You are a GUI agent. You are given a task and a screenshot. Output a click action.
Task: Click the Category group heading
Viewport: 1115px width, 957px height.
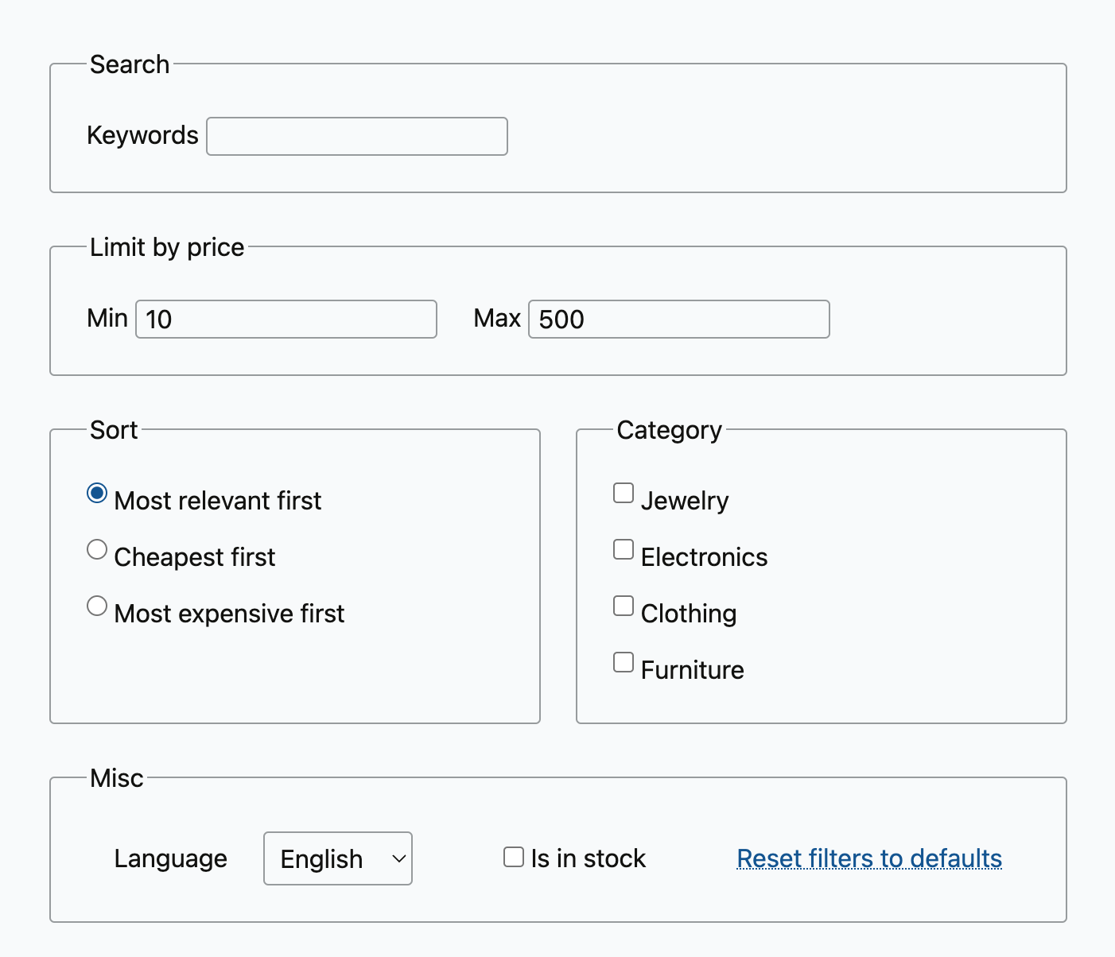[x=669, y=430]
